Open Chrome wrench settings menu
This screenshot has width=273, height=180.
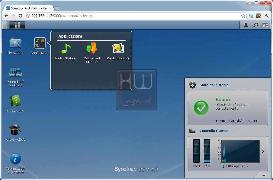[x=267, y=16]
